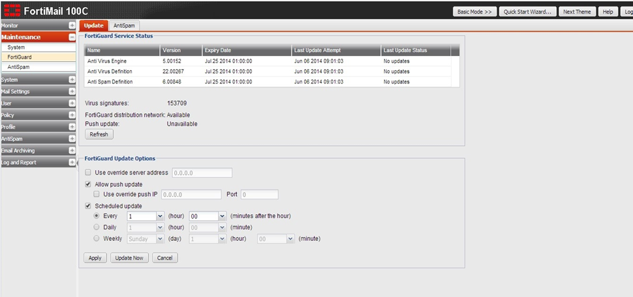Enable Use override server address checkbox
Screen dimensions: 633x297
[x=89, y=173]
